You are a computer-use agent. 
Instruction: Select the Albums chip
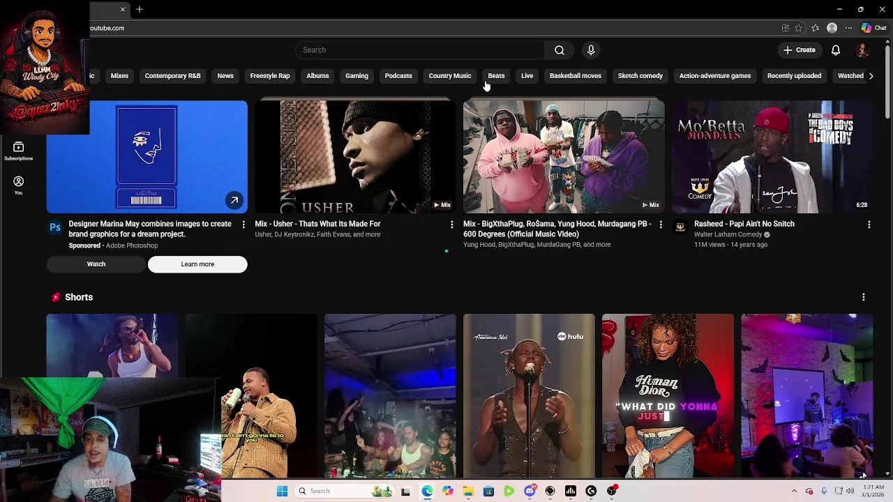click(317, 75)
